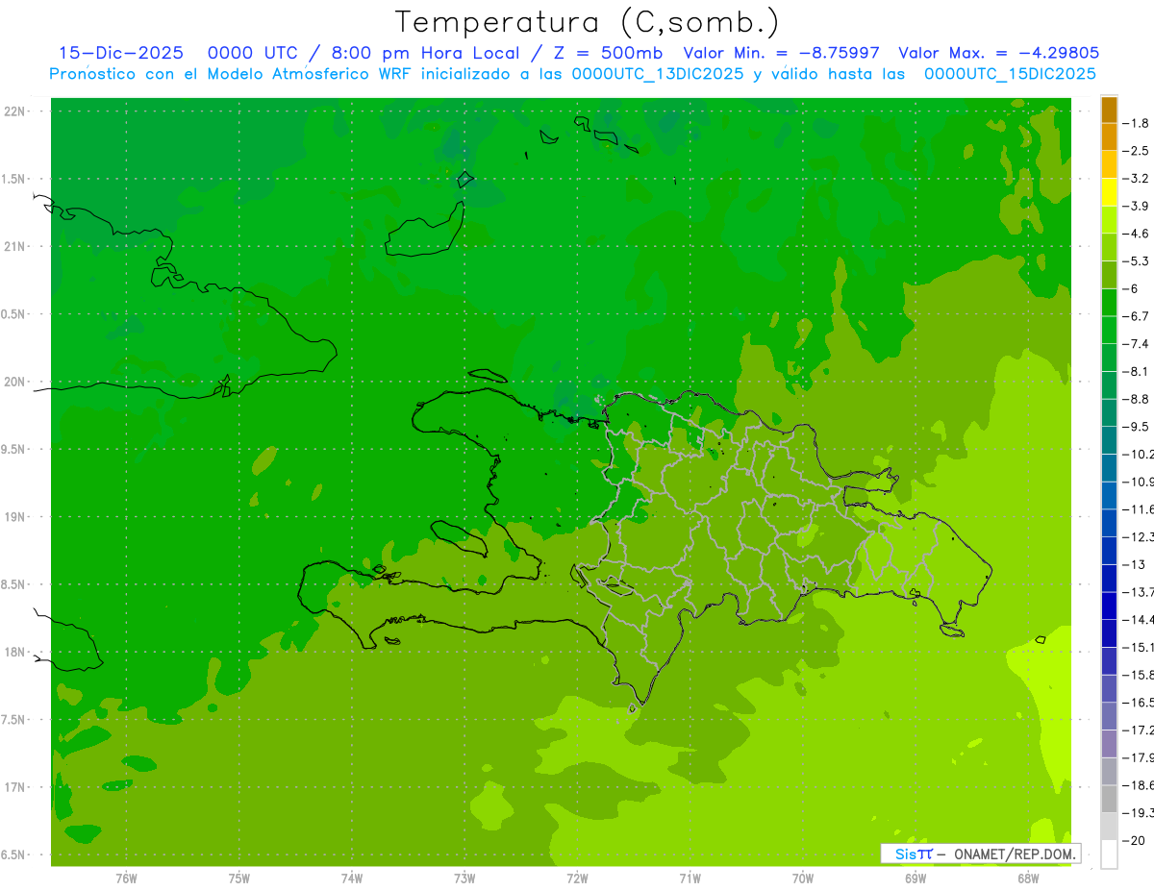Click the '22N' latitude label
This screenshot has width=1154, height=891.
pos(15,111)
